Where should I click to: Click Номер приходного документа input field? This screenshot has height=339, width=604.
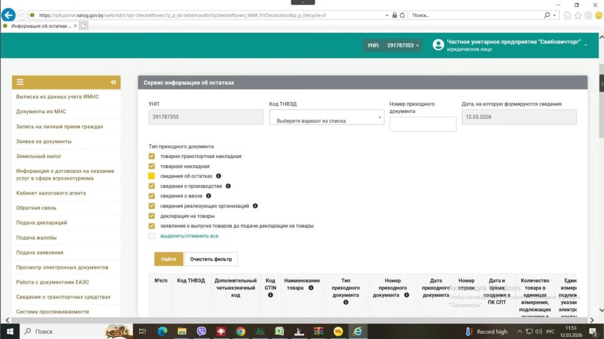423,124
